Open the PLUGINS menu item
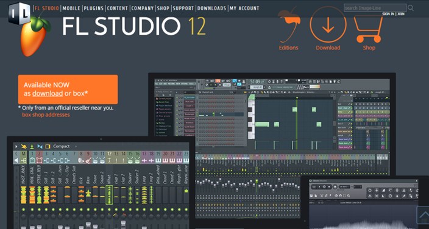 94,8
